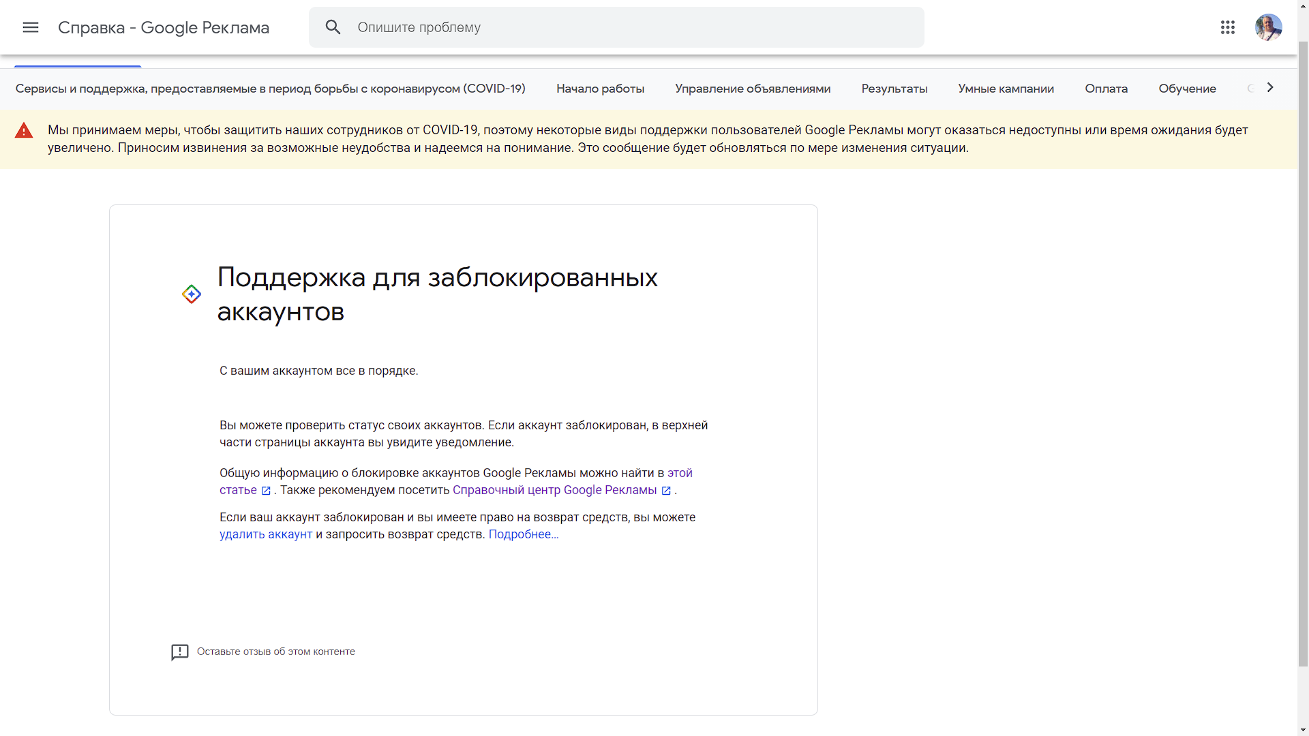Click the scrollbar down arrow
The width and height of the screenshot is (1309, 736).
pos(1303,730)
